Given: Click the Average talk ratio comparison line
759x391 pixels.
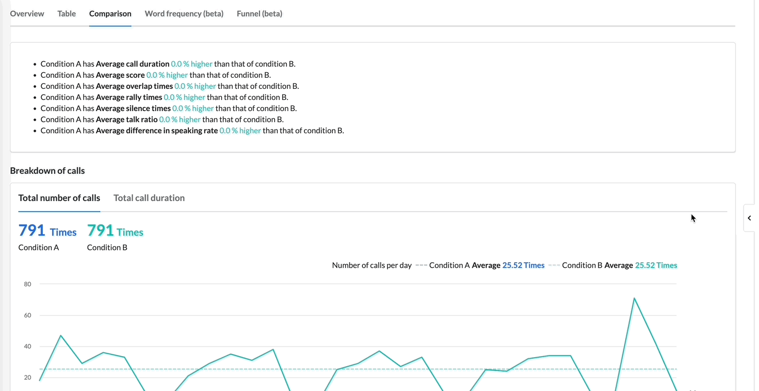Looking at the screenshot, I should pos(162,119).
